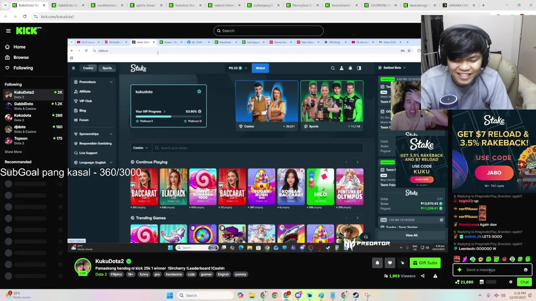This screenshot has width=536, height=301.
Task: Click Show more under Following
Action: [x=13, y=152]
